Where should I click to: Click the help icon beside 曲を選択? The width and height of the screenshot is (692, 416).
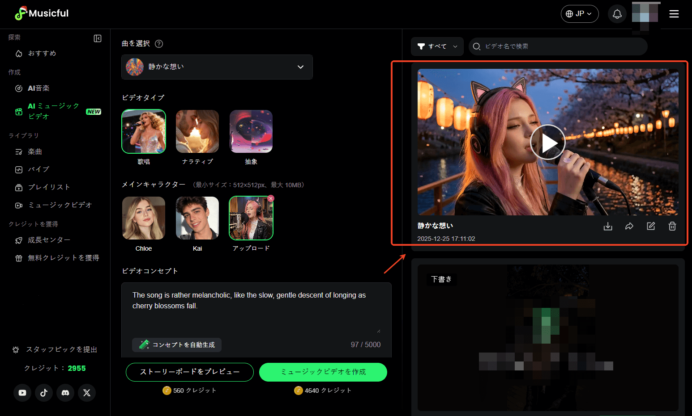click(159, 44)
